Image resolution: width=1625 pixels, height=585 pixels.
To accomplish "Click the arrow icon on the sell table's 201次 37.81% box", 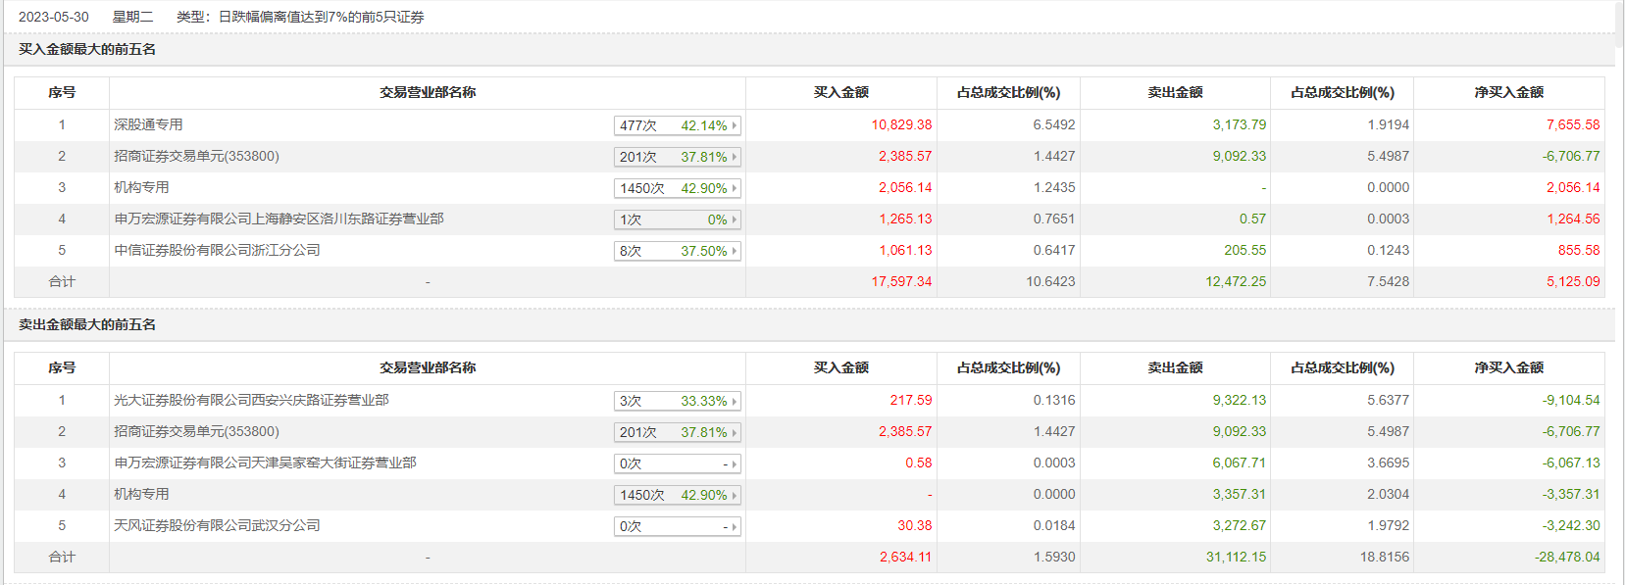I will [734, 432].
